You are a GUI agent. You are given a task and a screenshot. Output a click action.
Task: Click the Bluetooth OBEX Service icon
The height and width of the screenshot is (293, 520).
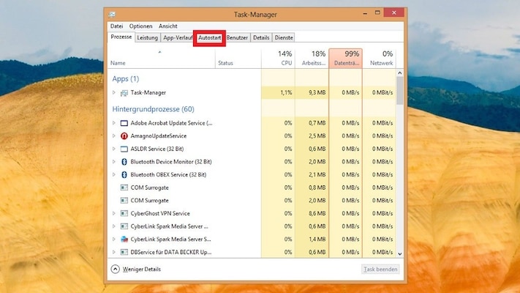124,174
